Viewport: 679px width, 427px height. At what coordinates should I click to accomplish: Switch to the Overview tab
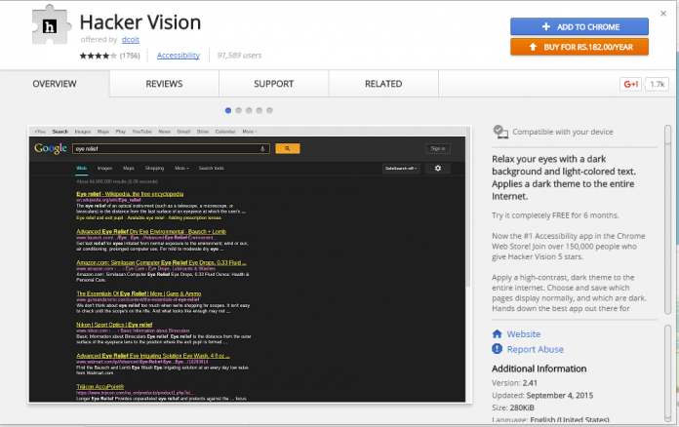[x=55, y=84]
